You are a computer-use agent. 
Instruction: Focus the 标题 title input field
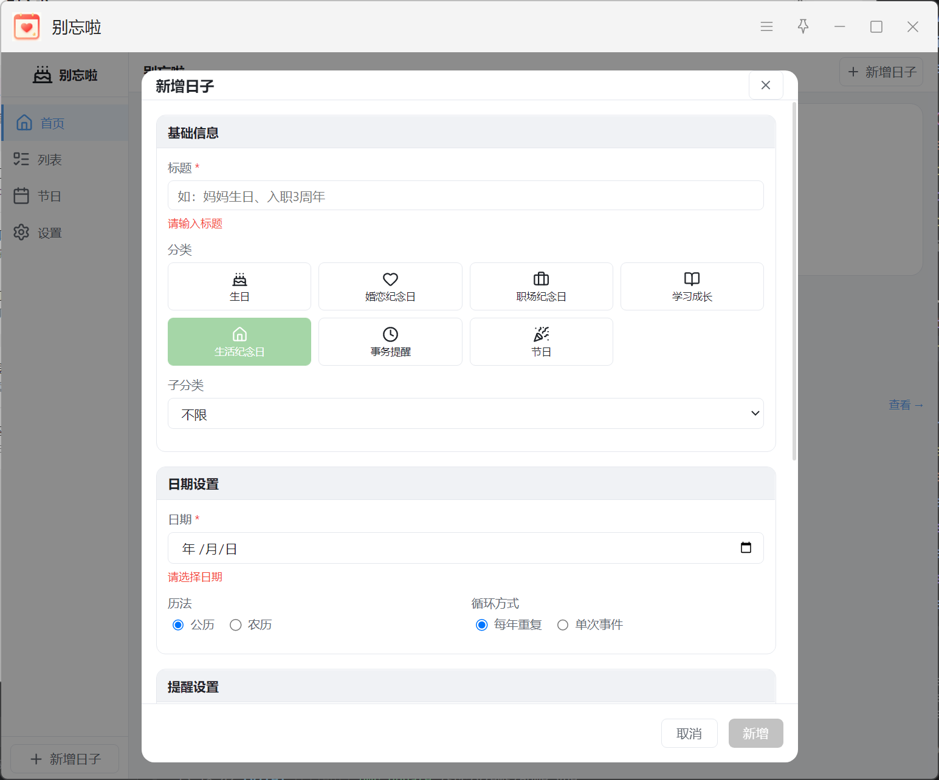(466, 196)
